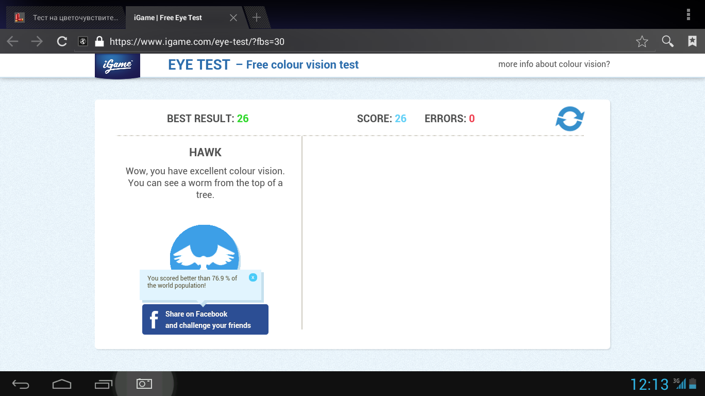This screenshot has width=705, height=396.
Task: Close the score percentage tooltip
Action: [x=253, y=277]
